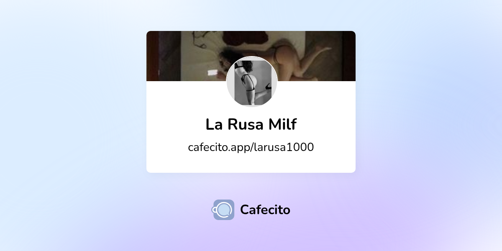
Task: Select the cafecito.app domain in the URL
Action: [x=219, y=147]
